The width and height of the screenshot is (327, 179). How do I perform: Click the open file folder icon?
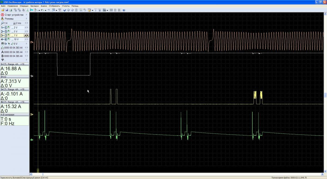(3, 10)
